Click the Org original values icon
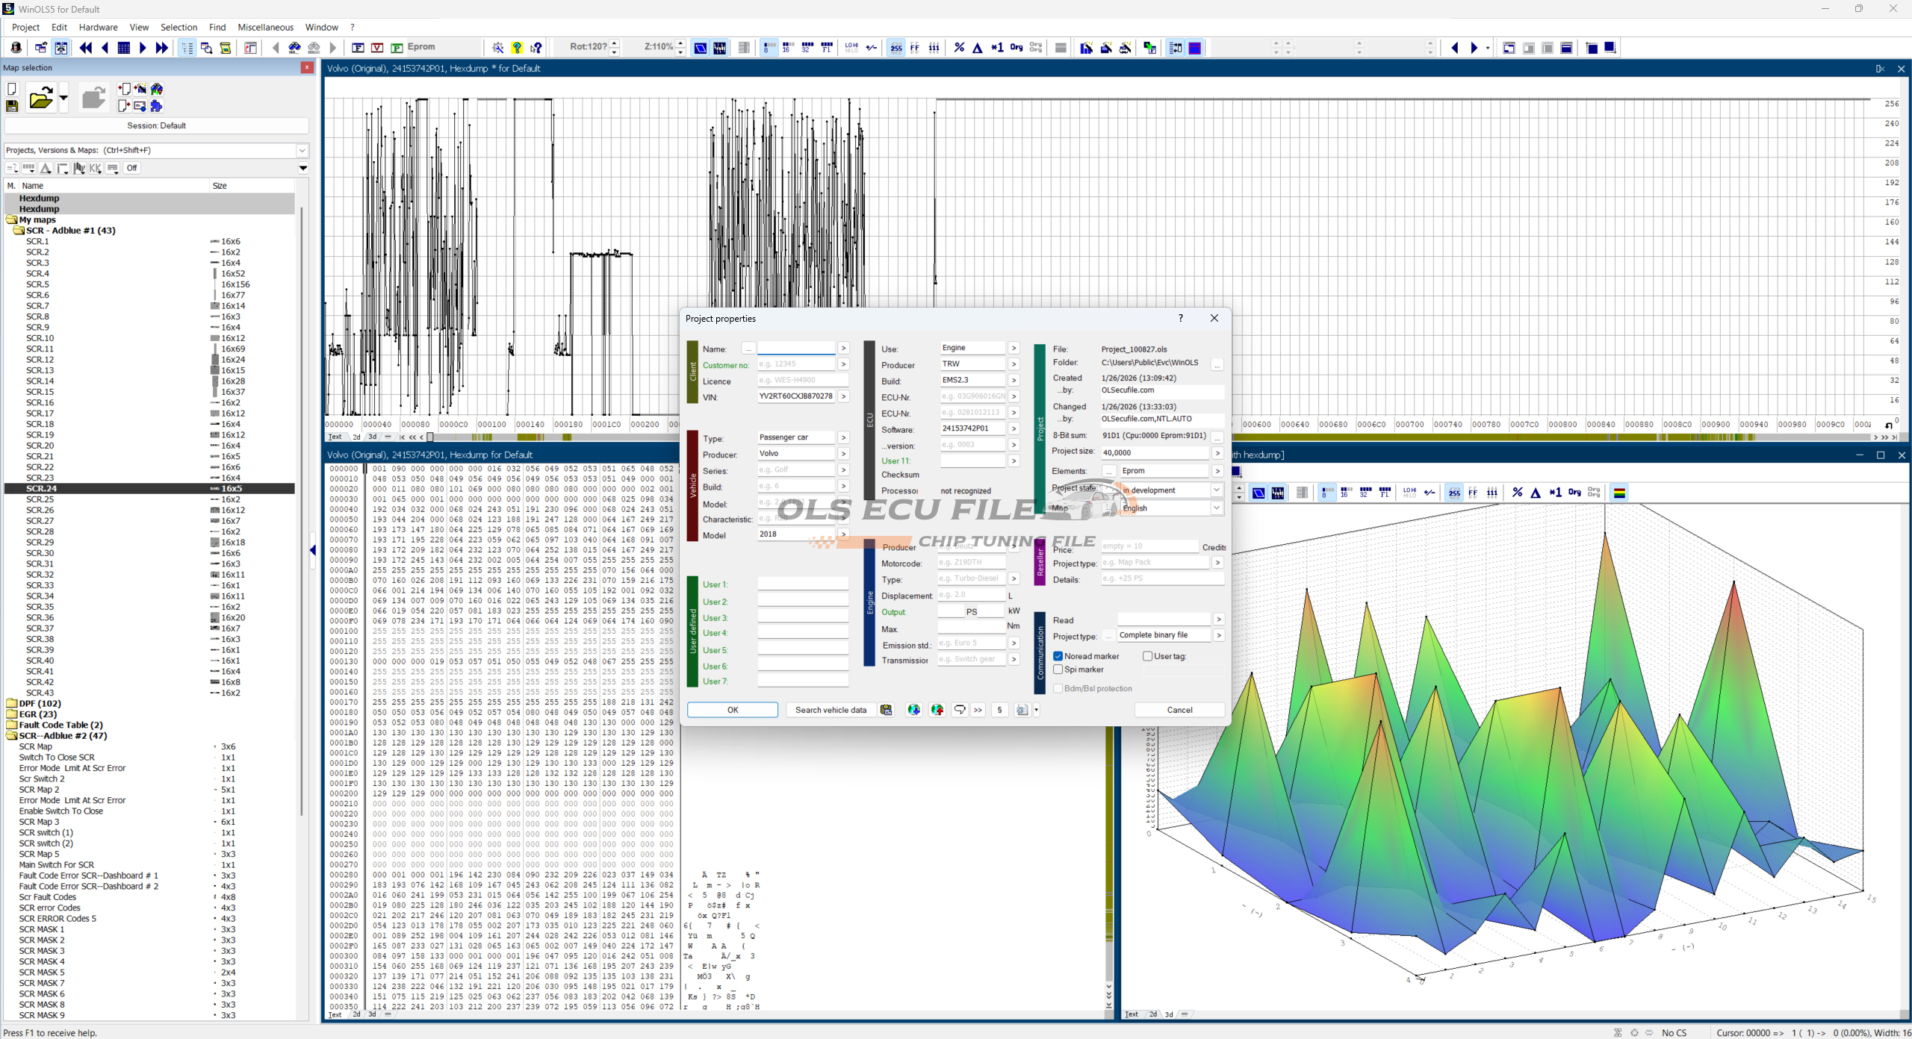Viewport: 1912px width, 1039px height. coord(1016,48)
